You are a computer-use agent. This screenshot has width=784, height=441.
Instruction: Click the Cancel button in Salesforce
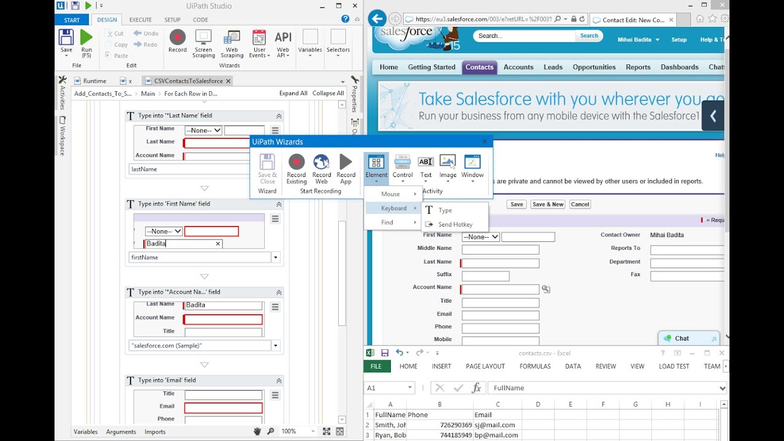coord(579,205)
